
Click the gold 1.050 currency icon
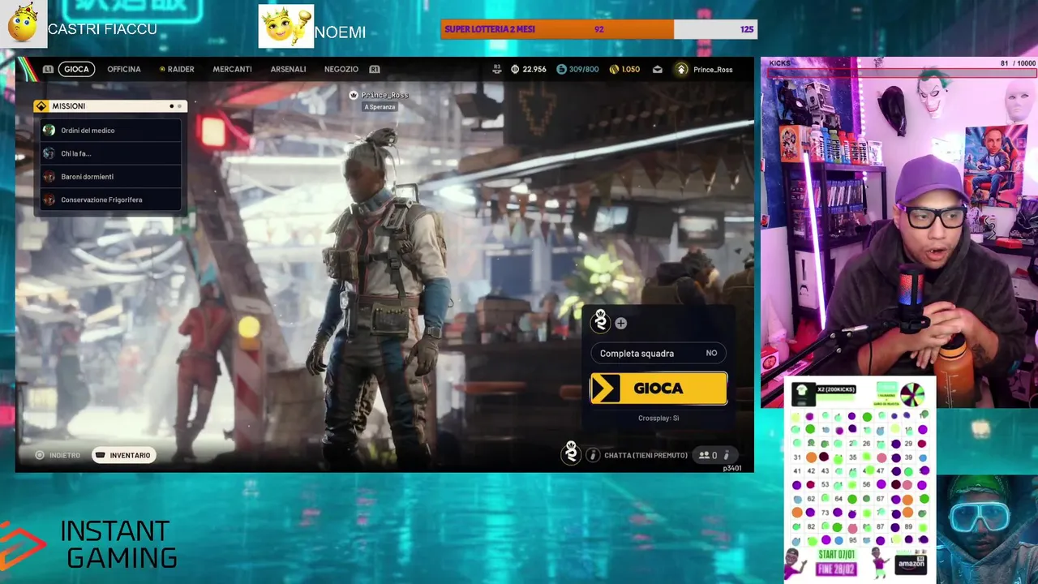click(x=614, y=70)
